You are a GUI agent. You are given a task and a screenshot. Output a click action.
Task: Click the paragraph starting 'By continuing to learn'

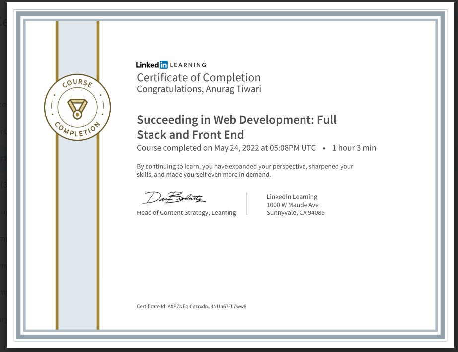(x=245, y=170)
